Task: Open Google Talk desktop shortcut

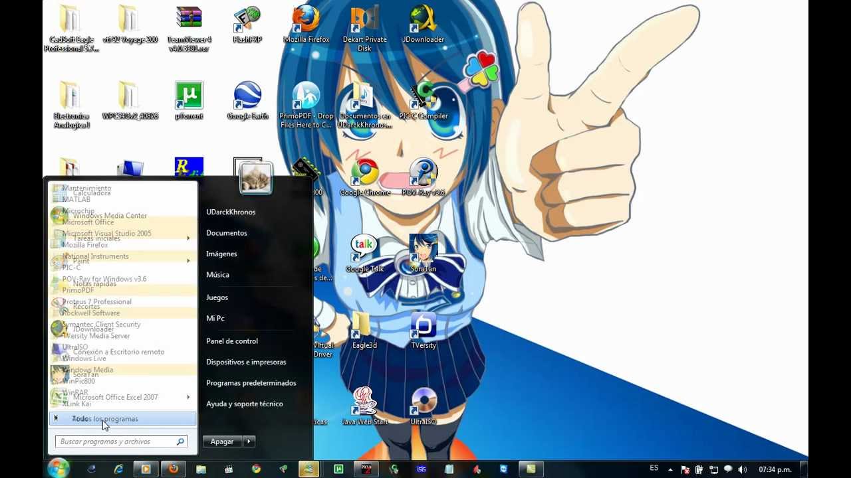Action: (x=364, y=254)
